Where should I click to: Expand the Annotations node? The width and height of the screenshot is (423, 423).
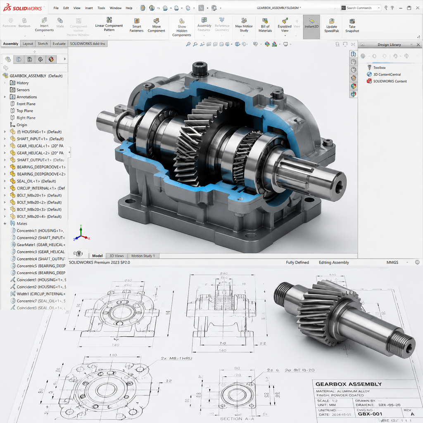[5, 97]
